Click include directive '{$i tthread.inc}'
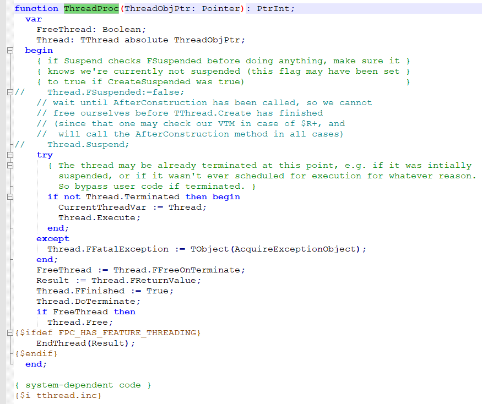482x404 pixels. pyautogui.click(x=58, y=395)
